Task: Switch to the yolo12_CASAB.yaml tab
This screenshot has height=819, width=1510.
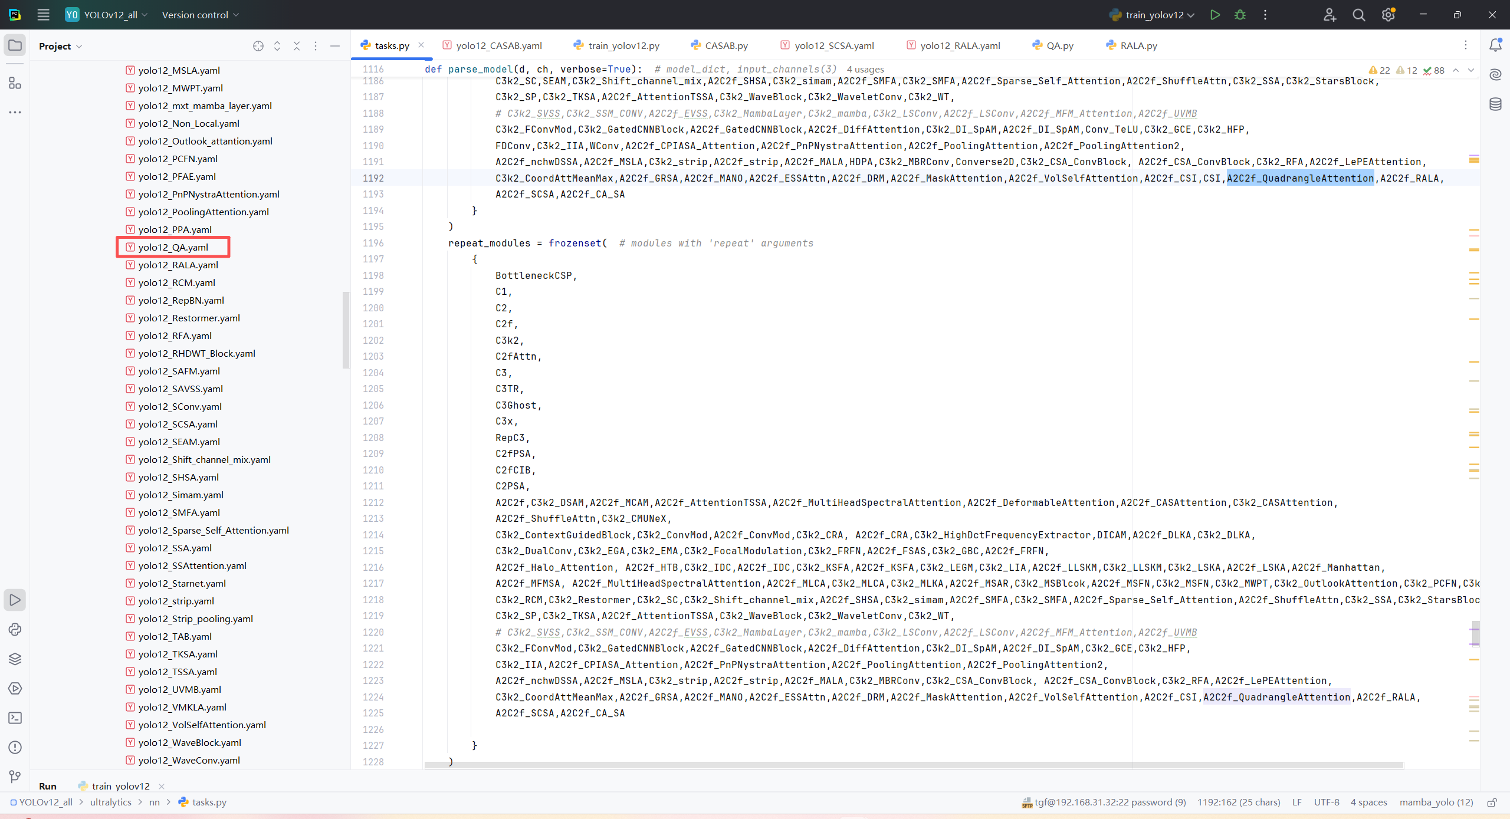Action: (x=498, y=45)
